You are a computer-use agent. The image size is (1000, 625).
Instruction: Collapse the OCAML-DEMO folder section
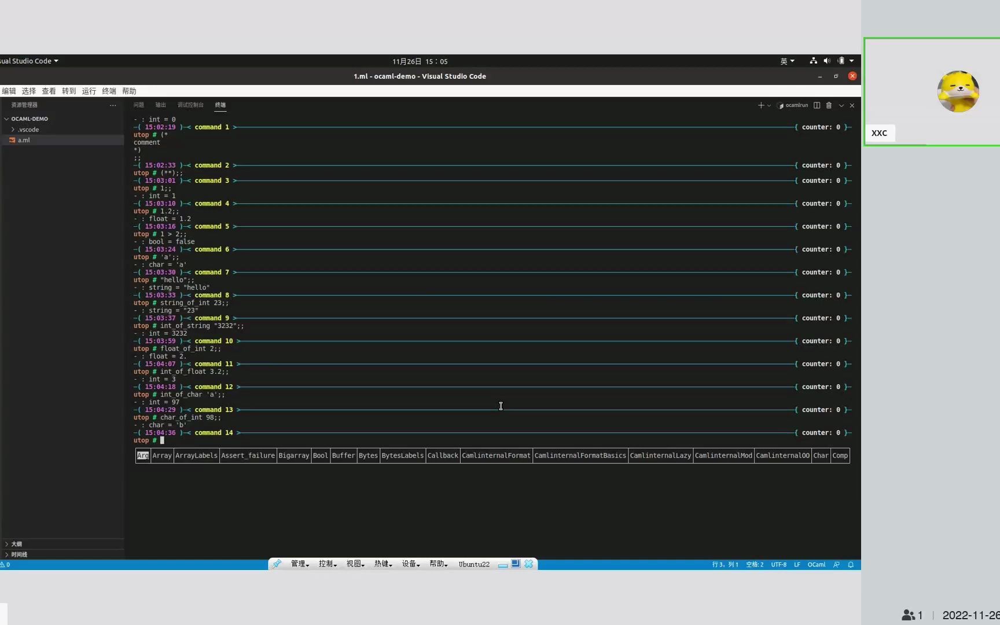[62, 119]
